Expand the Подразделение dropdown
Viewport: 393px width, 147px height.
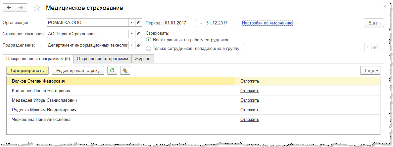(131, 45)
